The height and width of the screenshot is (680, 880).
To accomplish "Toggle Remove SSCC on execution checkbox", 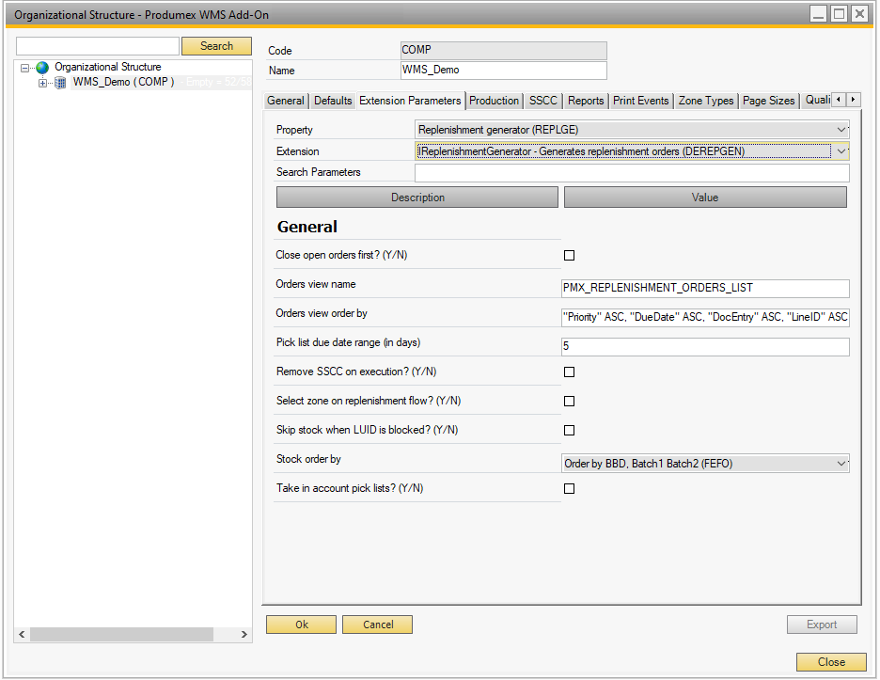I will point(569,372).
